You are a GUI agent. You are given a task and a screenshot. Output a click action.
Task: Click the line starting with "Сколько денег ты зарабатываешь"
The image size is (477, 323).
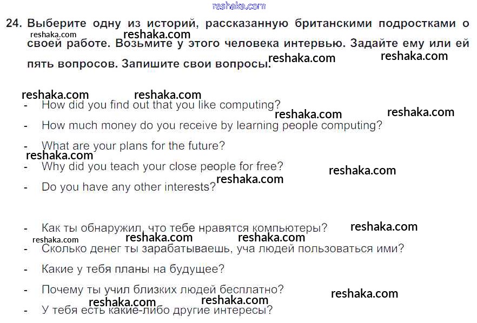click(222, 248)
